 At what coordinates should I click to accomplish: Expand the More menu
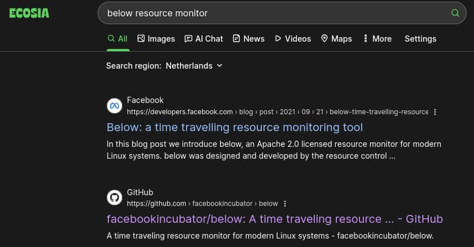(378, 39)
